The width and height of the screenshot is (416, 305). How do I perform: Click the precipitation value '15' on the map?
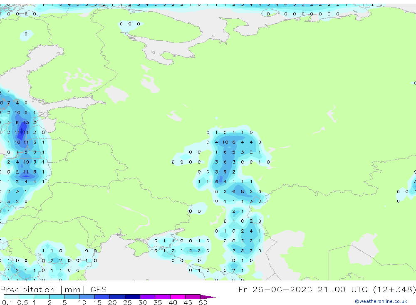[x=26, y=123]
